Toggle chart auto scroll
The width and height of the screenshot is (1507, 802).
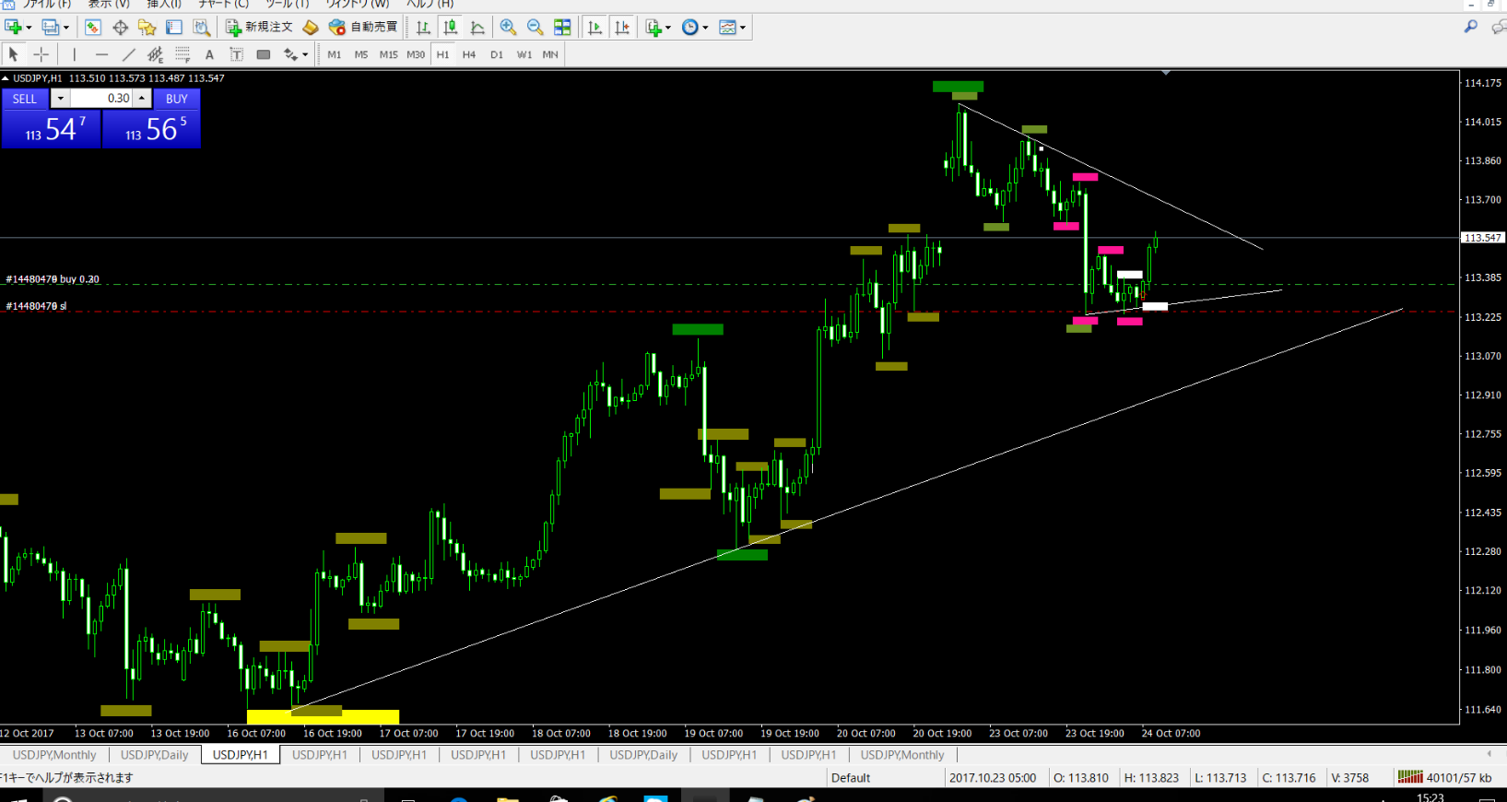595,28
